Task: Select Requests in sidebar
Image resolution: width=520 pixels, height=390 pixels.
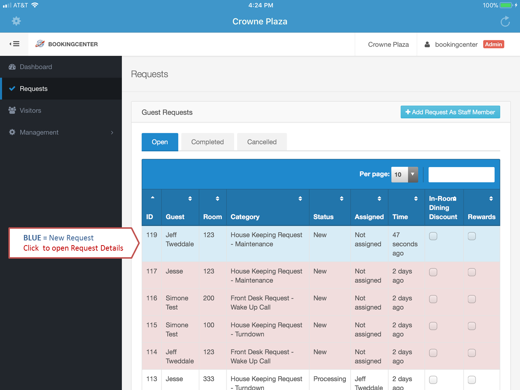Action: (x=61, y=89)
